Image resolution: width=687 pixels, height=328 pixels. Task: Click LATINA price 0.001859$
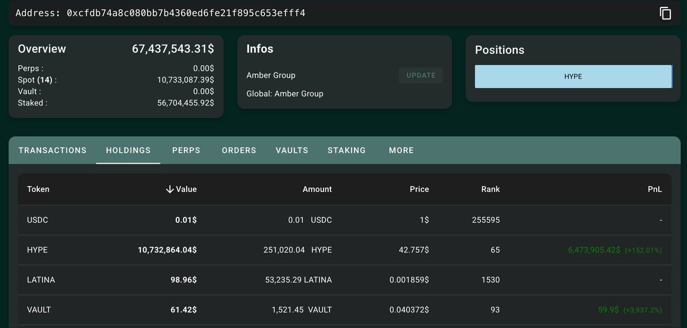409,280
